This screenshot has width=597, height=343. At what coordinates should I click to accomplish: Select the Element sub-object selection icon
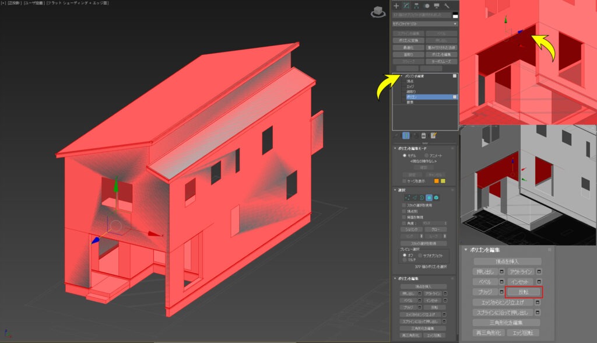coord(436,197)
